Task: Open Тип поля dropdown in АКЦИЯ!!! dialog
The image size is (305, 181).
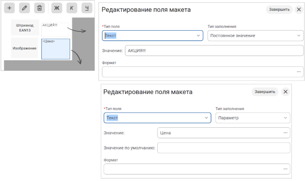Action: click(153, 36)
